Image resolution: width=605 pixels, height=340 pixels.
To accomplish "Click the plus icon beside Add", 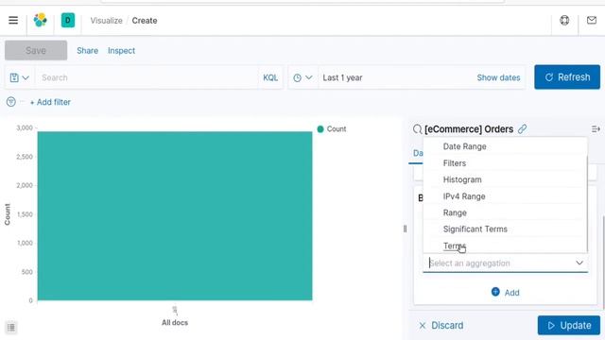I will coord(495,292).
